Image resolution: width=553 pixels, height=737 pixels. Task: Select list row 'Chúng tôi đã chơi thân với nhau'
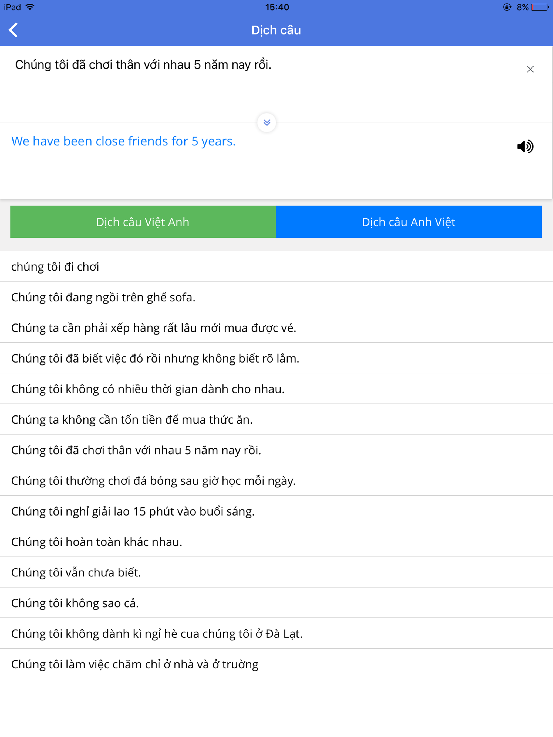point(276,450)
